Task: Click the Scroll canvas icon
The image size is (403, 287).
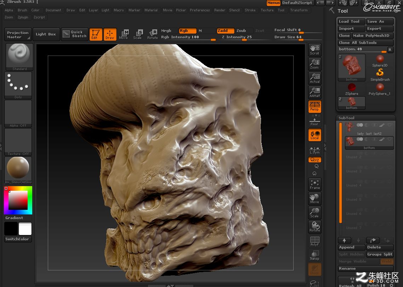Action: 314,50
